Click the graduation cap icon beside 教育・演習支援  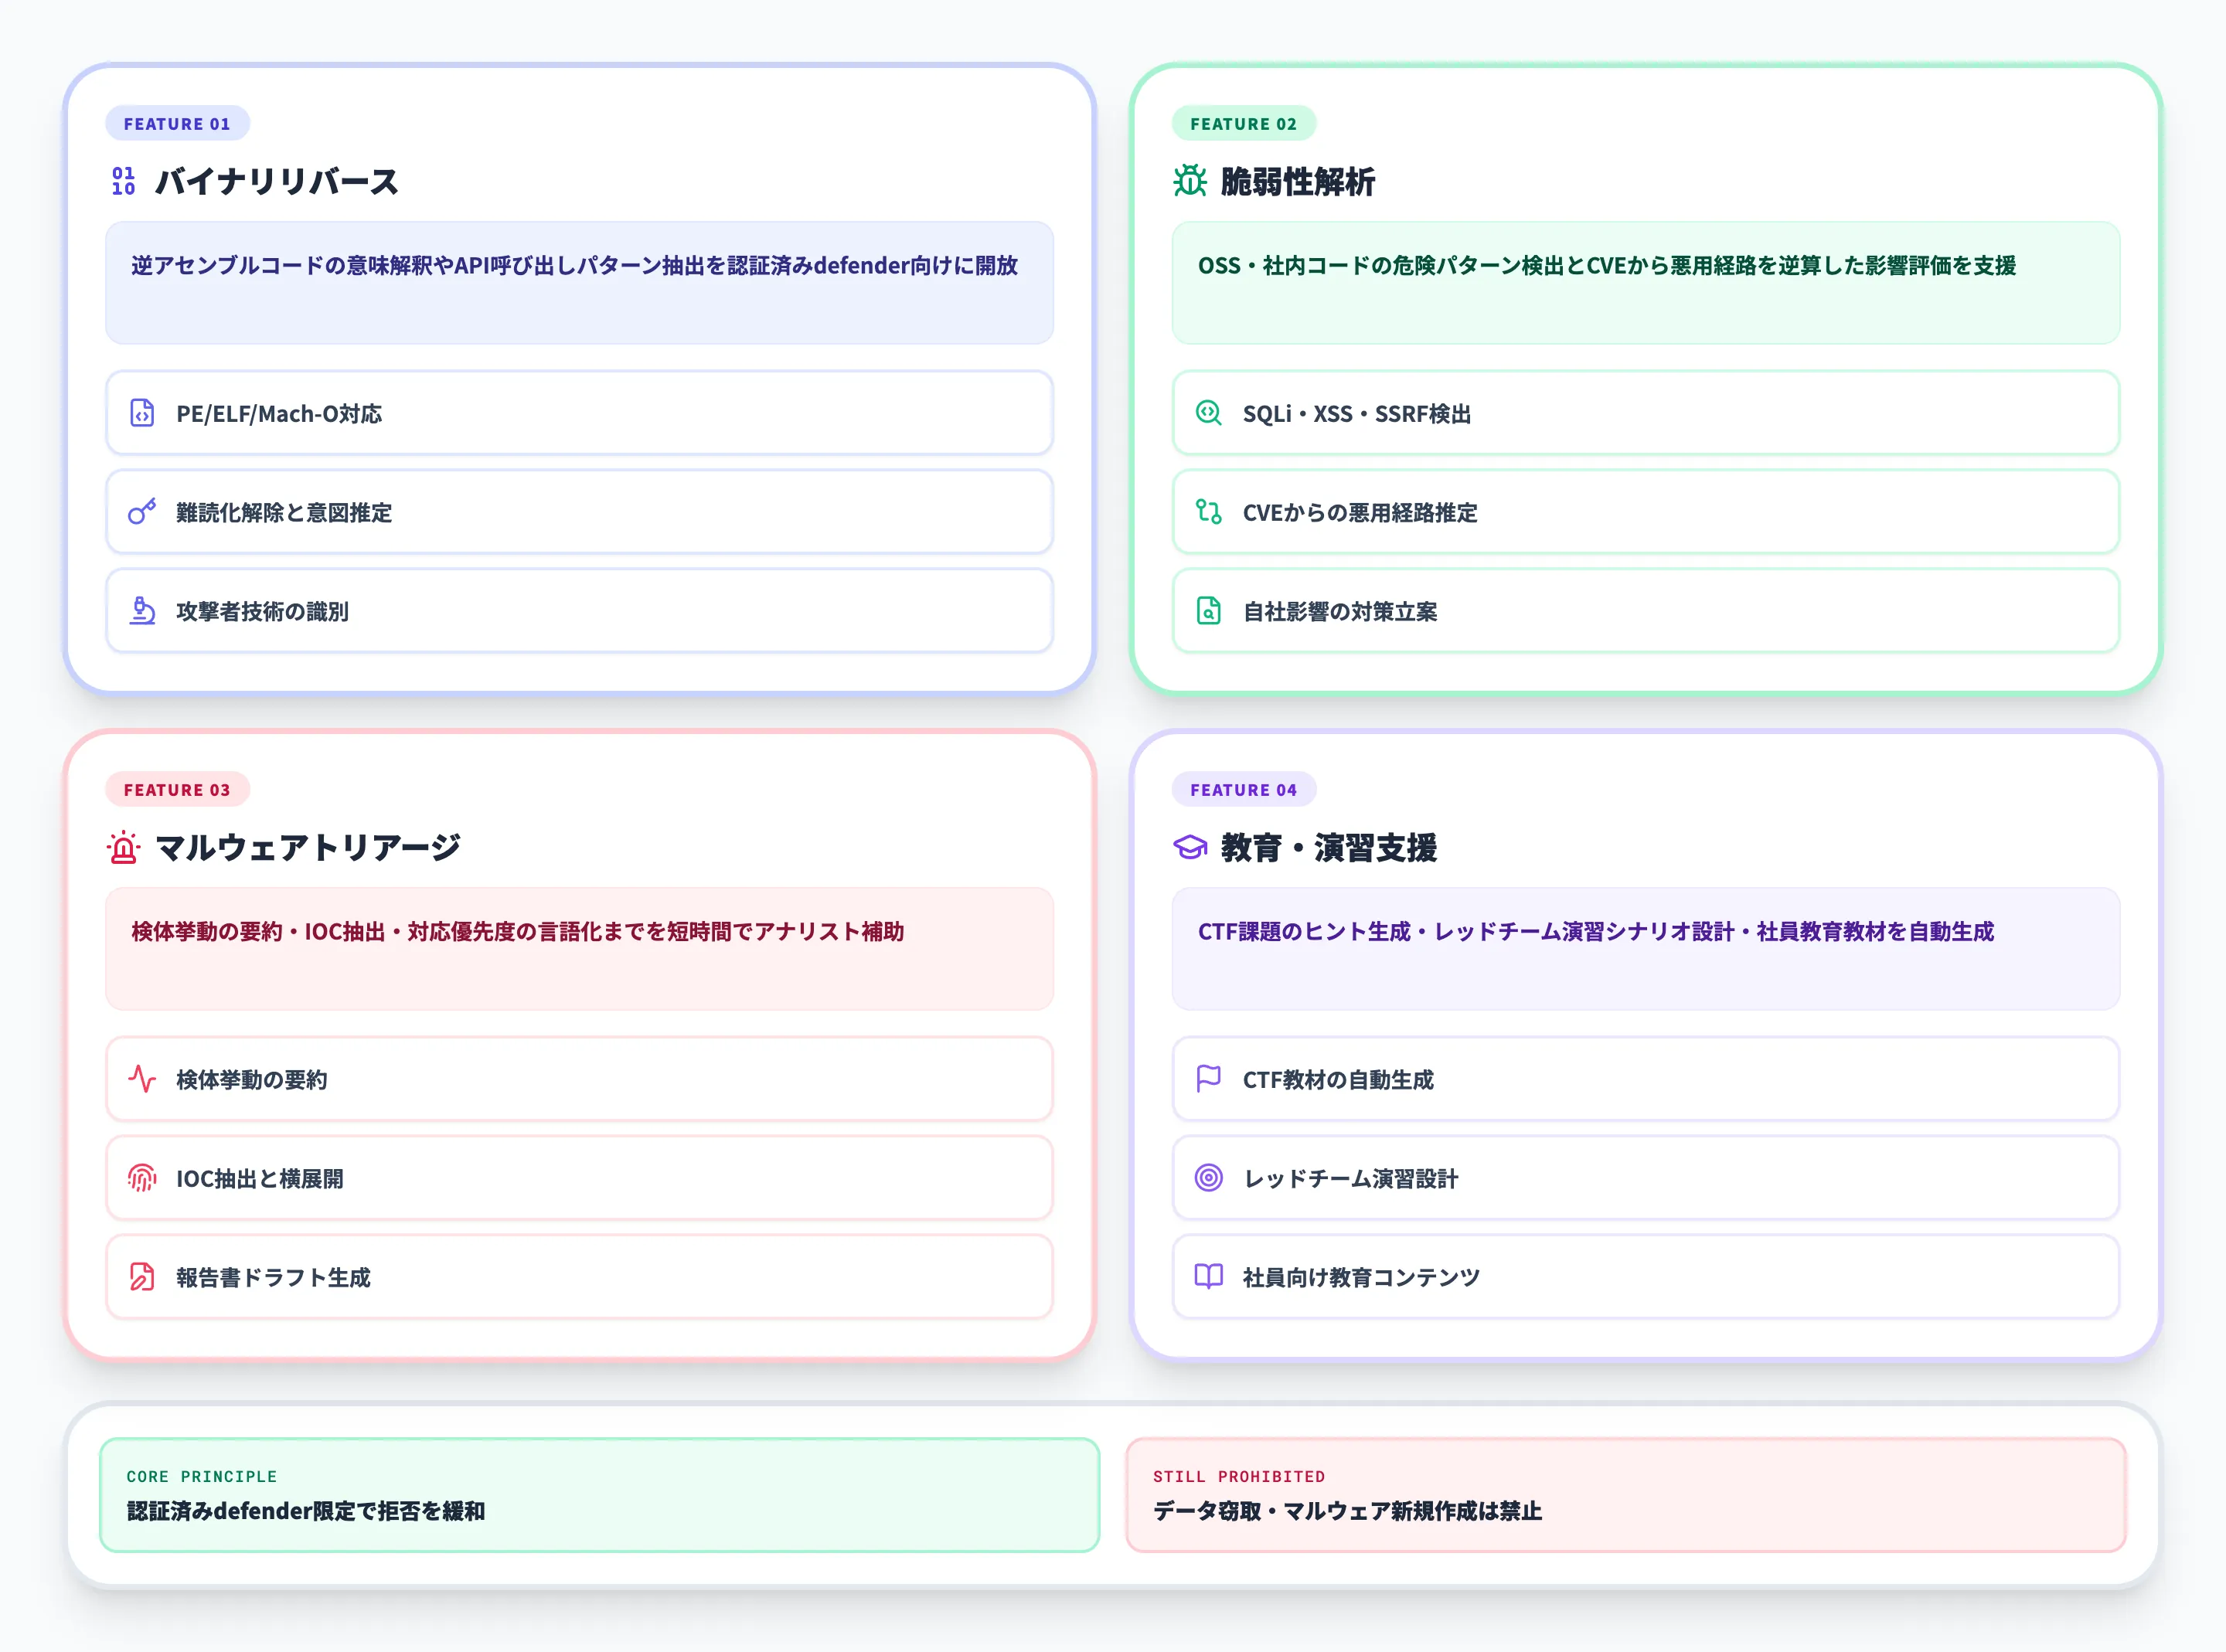pyautogui.click(x=1190, y=847)
